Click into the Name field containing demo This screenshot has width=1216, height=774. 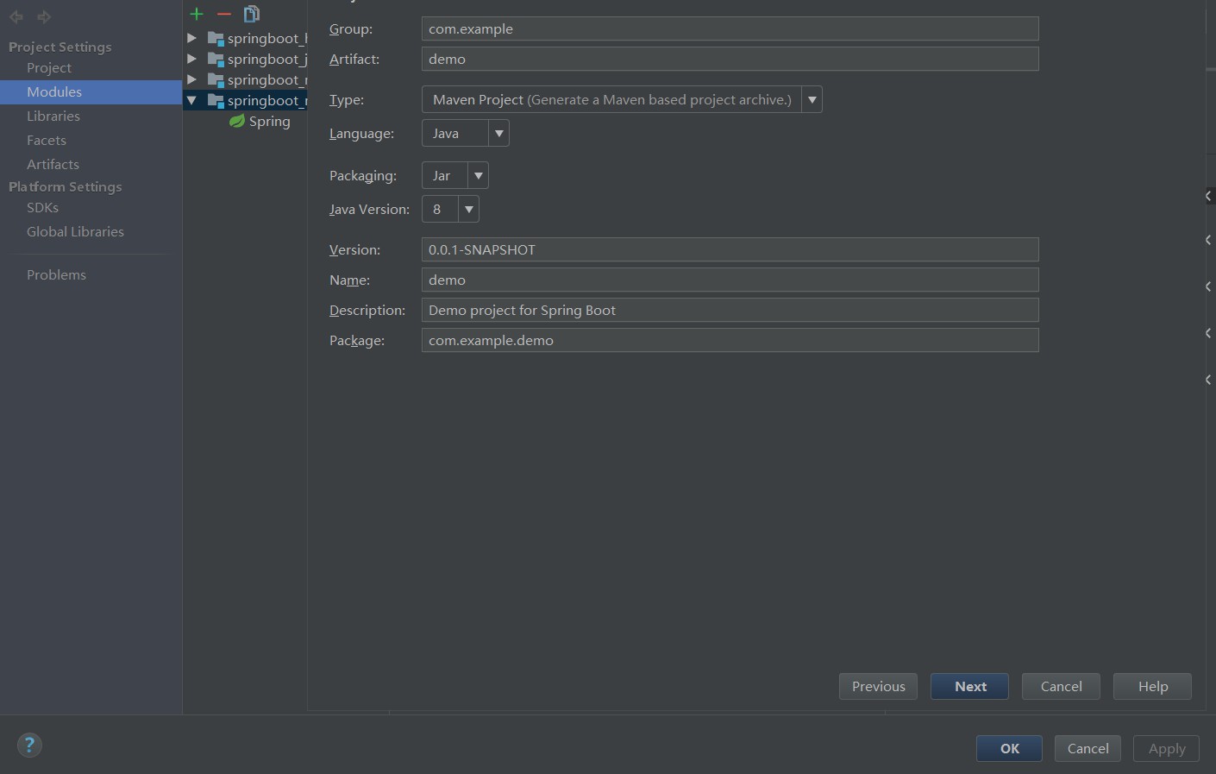point(730,280)
